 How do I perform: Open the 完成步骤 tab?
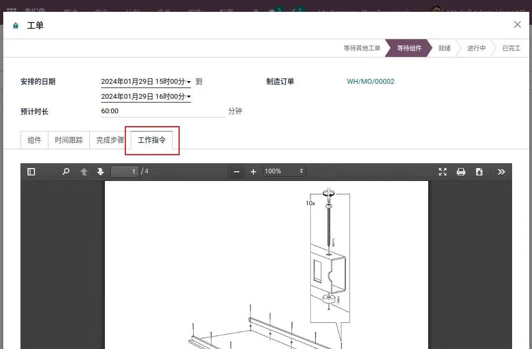pos(110,140)
